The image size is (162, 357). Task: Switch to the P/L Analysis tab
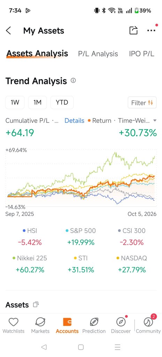point(98,54)
